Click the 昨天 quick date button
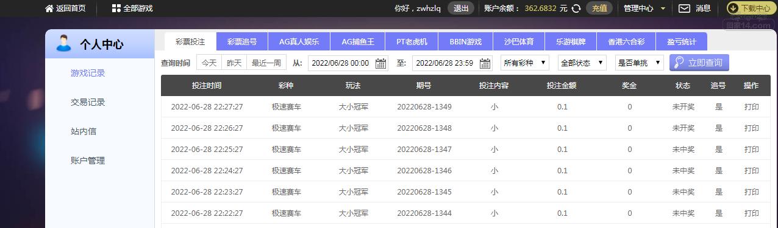This screenshot has width=778, height=228. tap(234, 63)
